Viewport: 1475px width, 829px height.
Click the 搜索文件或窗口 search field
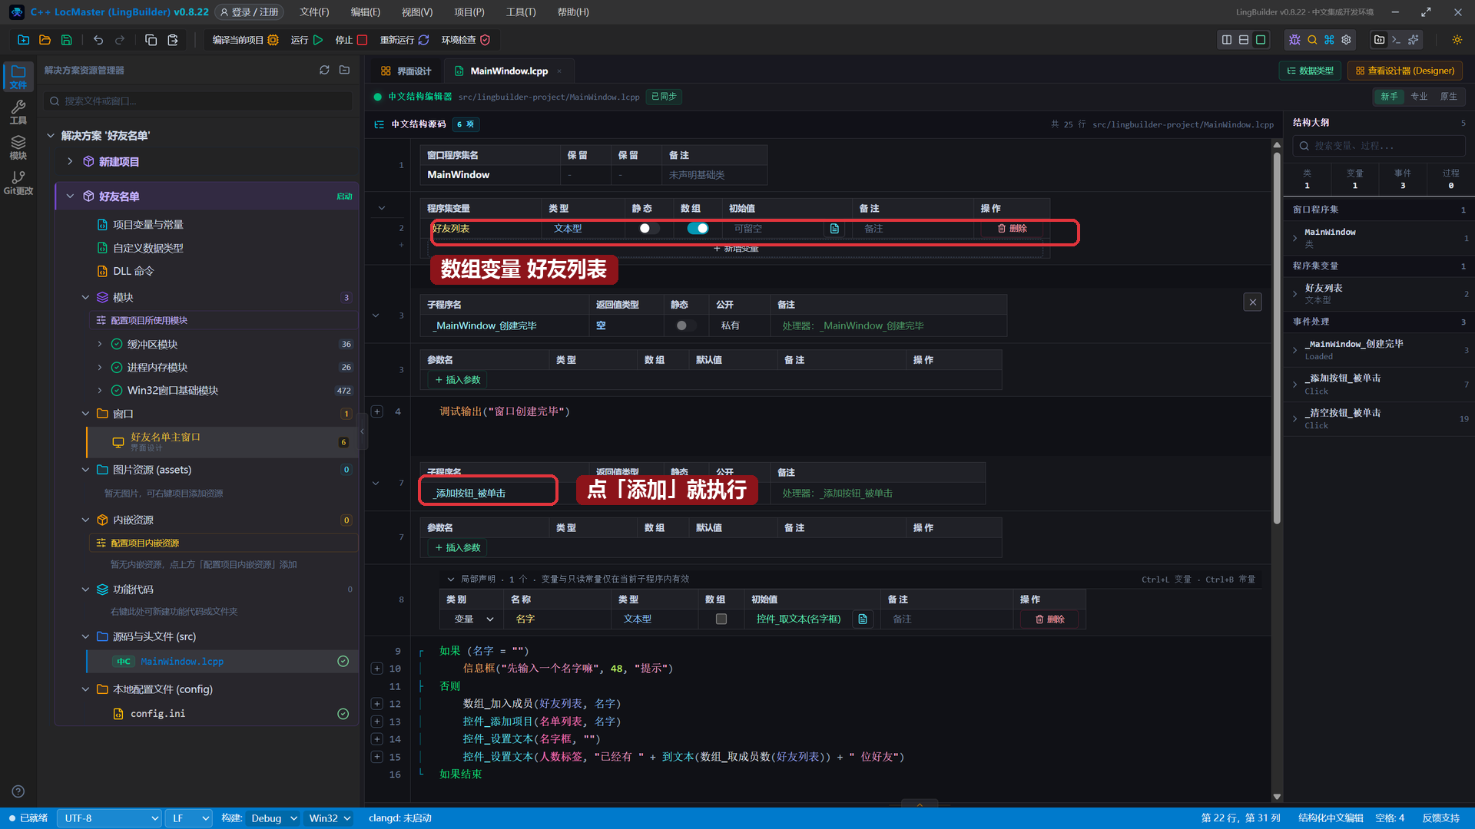point(199,101)
